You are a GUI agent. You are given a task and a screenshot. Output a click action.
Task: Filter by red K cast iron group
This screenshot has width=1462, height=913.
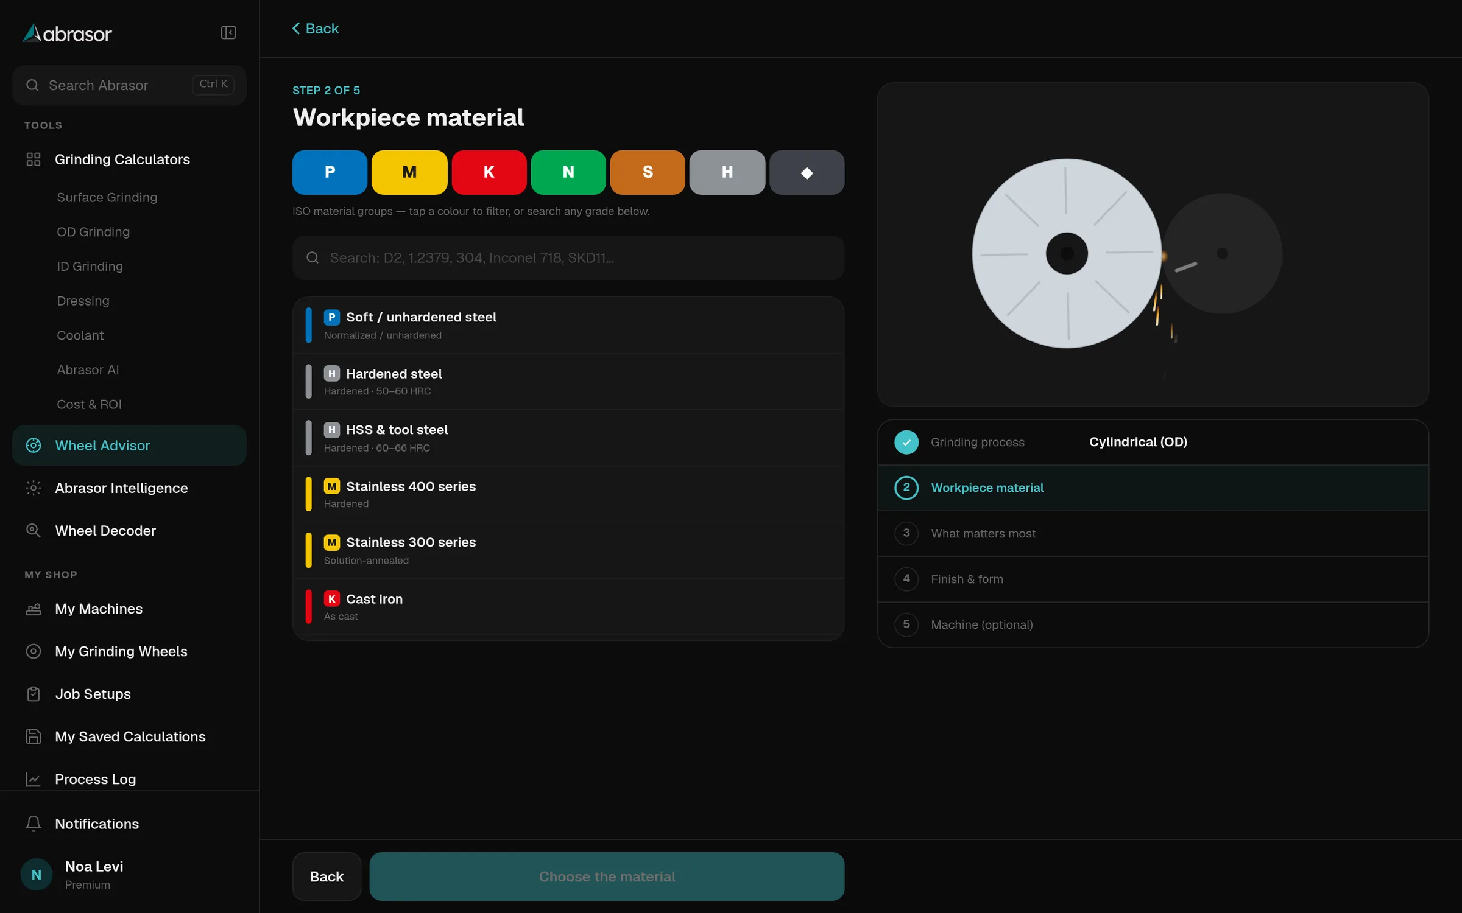489,172
